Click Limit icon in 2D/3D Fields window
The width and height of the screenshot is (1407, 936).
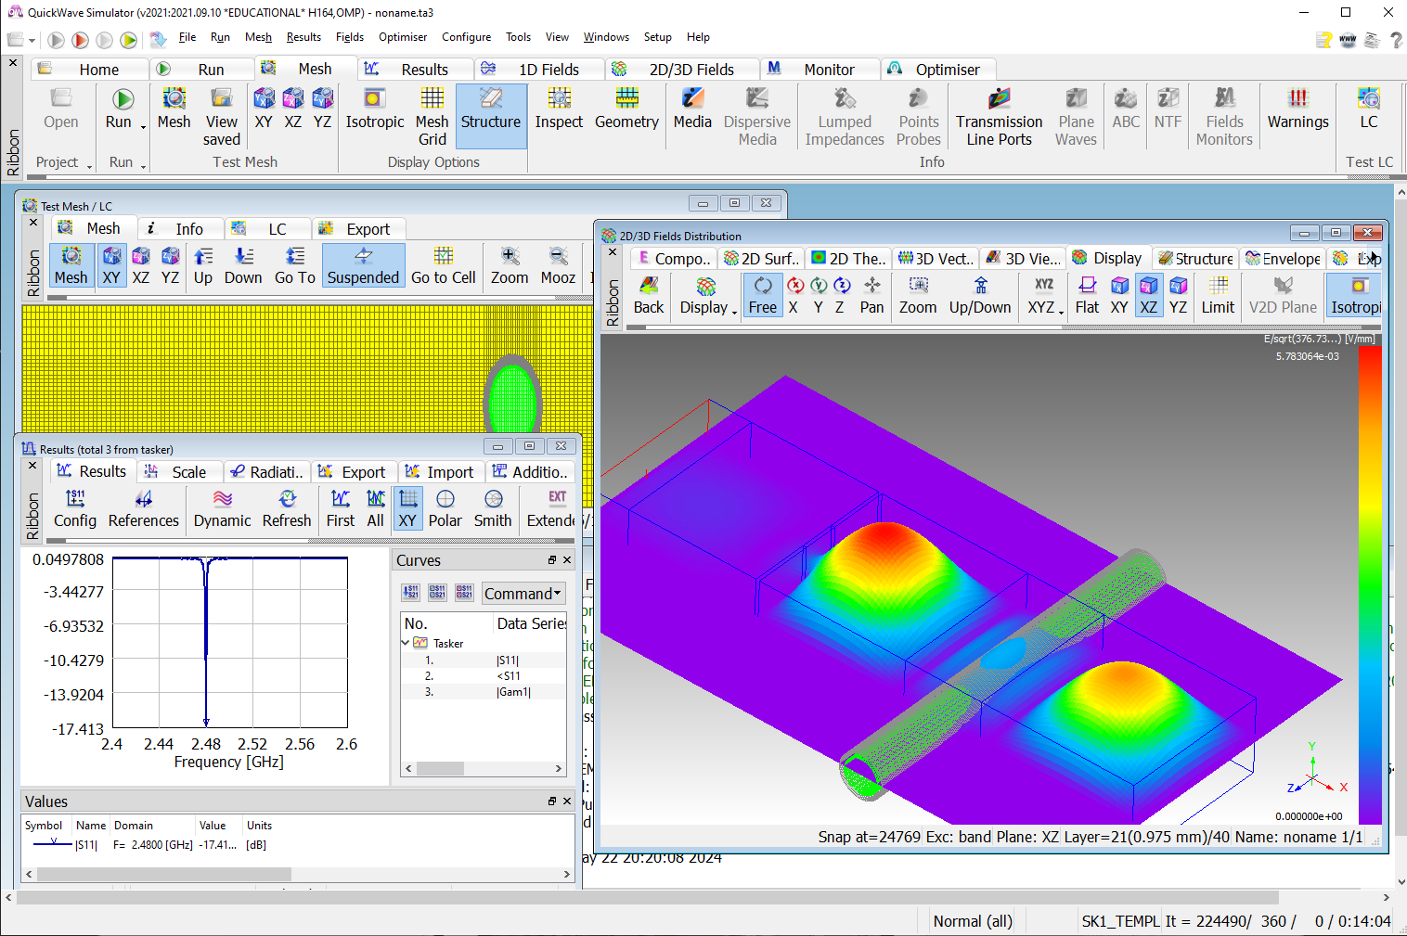[x=1218, y=295]
